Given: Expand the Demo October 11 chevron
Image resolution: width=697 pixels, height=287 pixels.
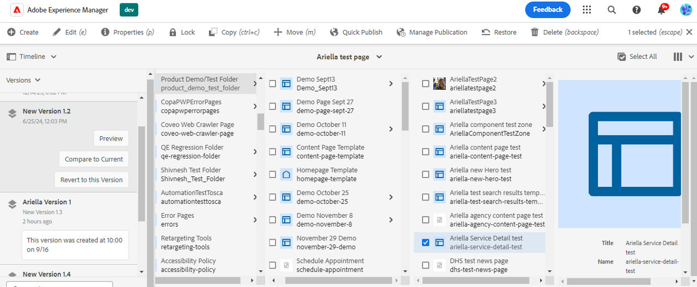Looking at the screenshot, I should click(x=391, y=129).
